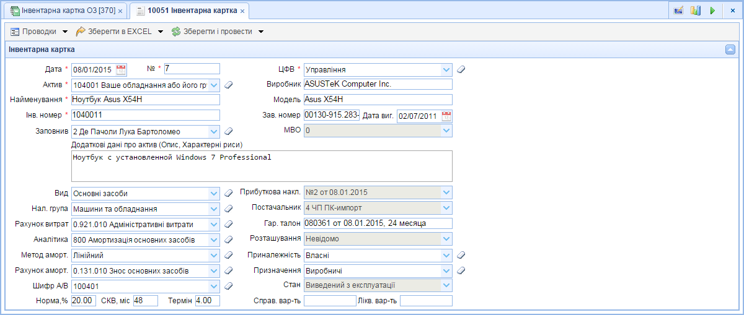Click the Термін field showing 4.00

coord(208,301)
